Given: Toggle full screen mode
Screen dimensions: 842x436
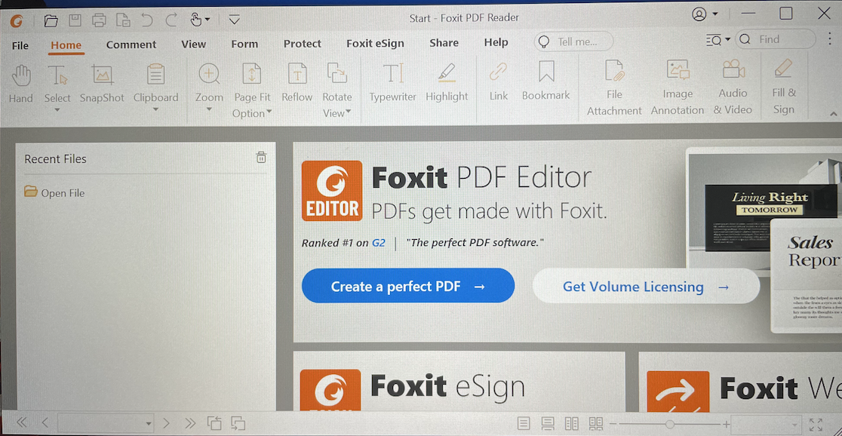Looking at the screenshot, I should 816,424.
